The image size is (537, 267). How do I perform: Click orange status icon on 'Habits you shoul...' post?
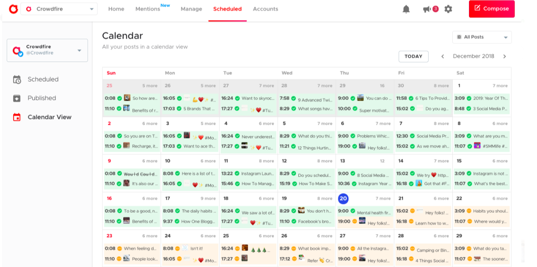pyautogui.click(x=469, y=211)
